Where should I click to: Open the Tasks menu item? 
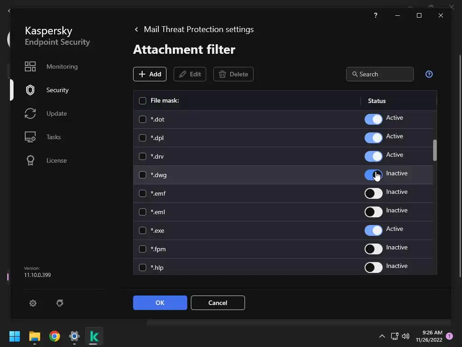(53, 137)
